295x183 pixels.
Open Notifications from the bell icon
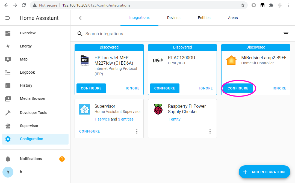point(8,159)
